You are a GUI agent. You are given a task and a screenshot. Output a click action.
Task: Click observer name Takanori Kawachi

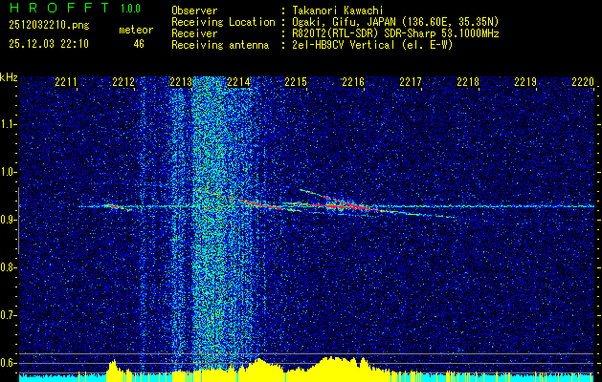338,11
